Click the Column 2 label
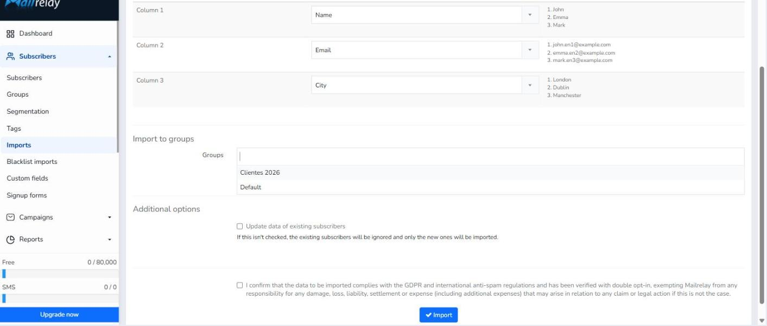Viewport: 767px width, 326px height. click(x=150, y=46)
